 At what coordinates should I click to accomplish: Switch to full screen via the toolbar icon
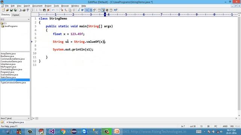pos(107,10)
